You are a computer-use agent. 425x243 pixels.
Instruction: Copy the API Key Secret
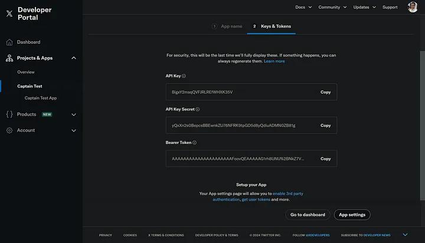click(325, 126)
